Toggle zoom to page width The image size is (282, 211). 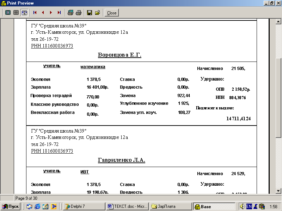point(24,13)
